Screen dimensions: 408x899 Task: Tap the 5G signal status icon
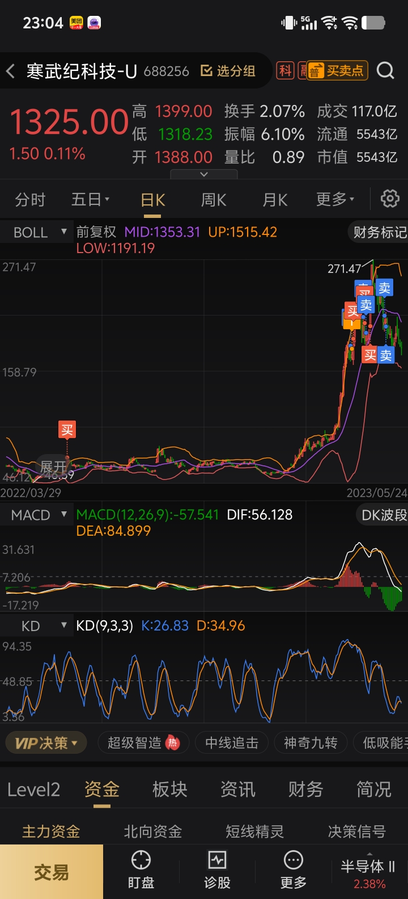tap(309, 23)
